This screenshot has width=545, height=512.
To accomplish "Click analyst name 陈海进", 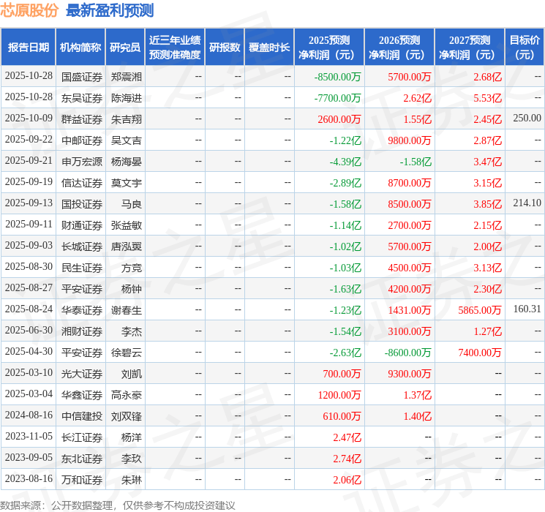I will (x=126, y=98).
